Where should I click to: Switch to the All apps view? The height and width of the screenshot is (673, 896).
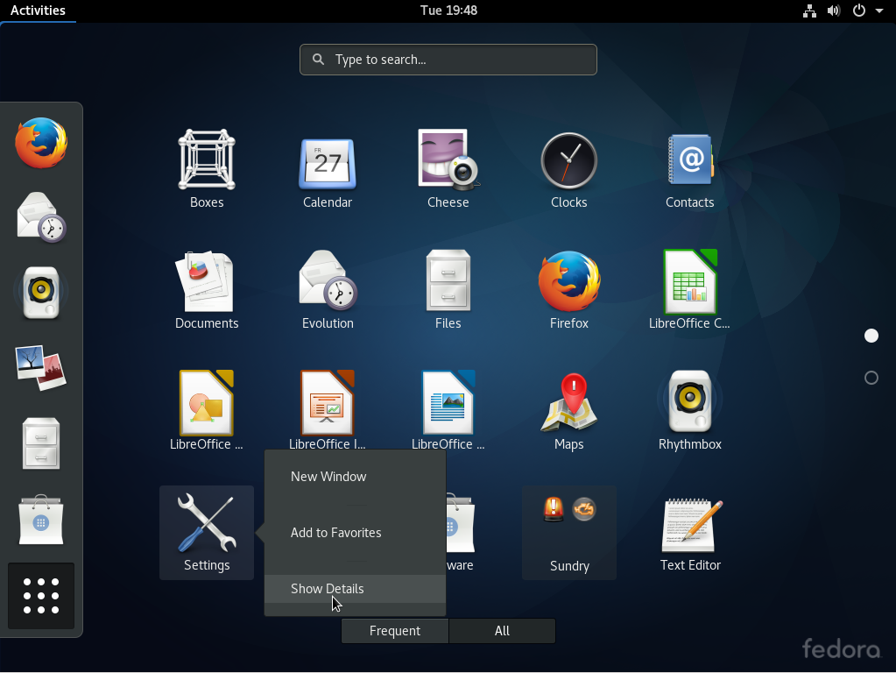tap(502, 630)
